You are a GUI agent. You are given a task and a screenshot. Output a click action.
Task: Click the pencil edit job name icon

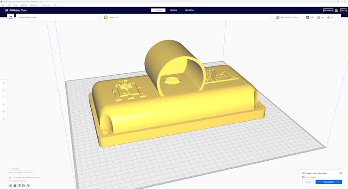click(x=10, y=177)
